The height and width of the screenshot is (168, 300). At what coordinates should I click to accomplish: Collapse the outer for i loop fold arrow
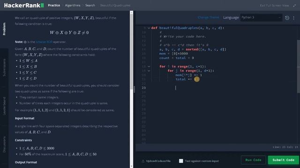tap(149, 66)
